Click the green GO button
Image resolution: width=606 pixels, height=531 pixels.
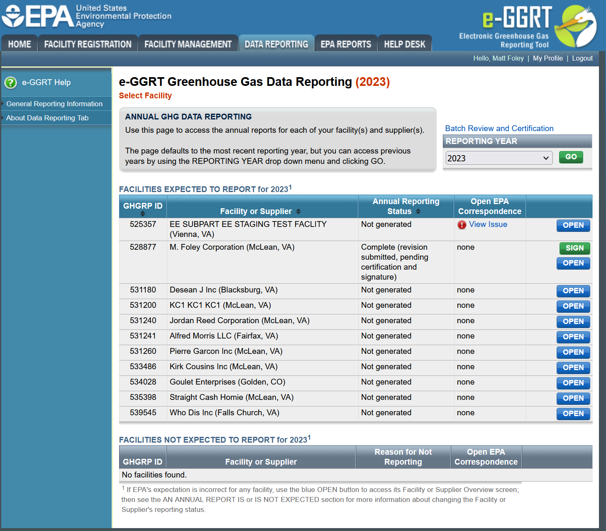click(571, 157)
